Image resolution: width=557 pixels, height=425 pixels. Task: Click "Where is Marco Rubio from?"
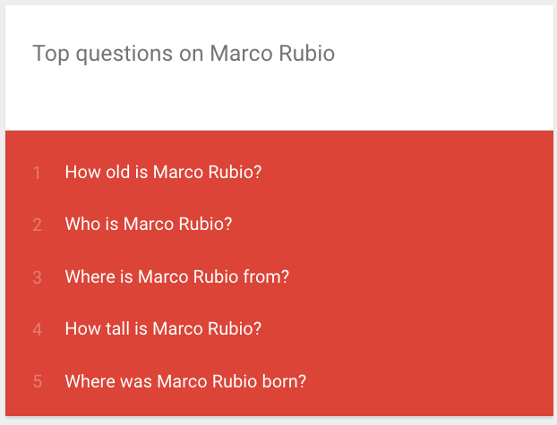(x=176, y=276)
